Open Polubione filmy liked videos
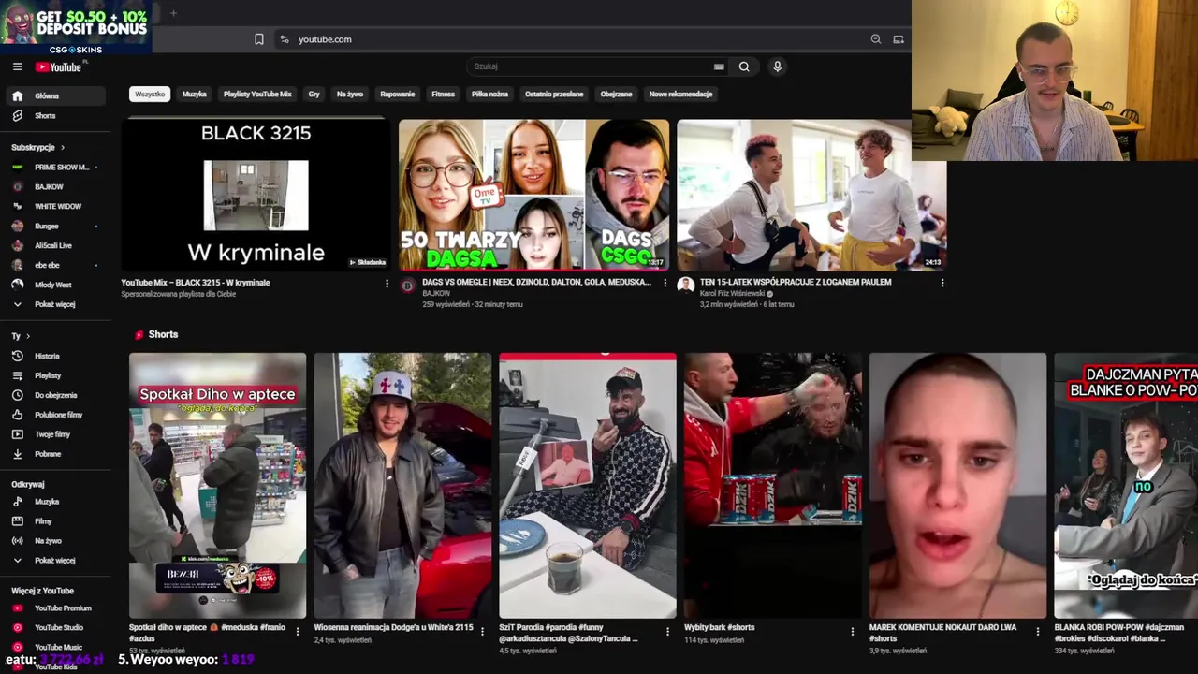 coord(56,415)
